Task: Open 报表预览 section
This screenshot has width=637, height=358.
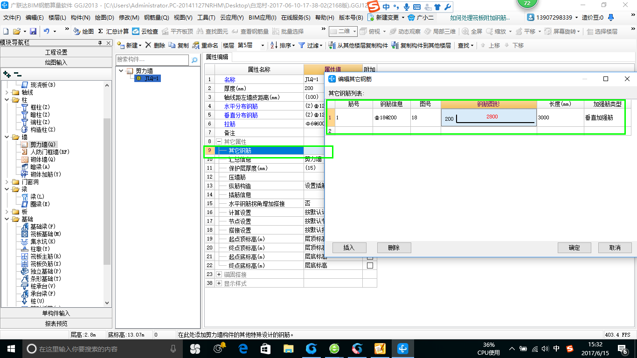Action: coord(56,324)
